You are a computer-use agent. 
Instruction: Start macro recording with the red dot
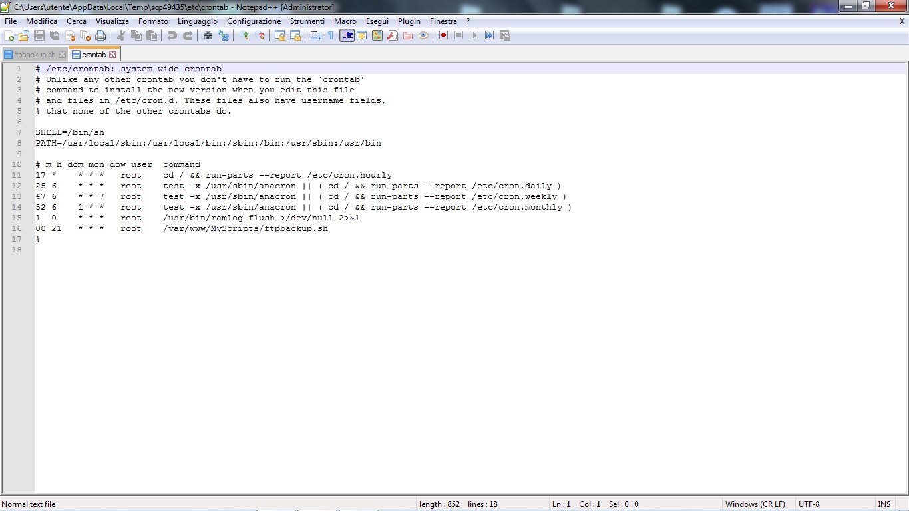444,35
